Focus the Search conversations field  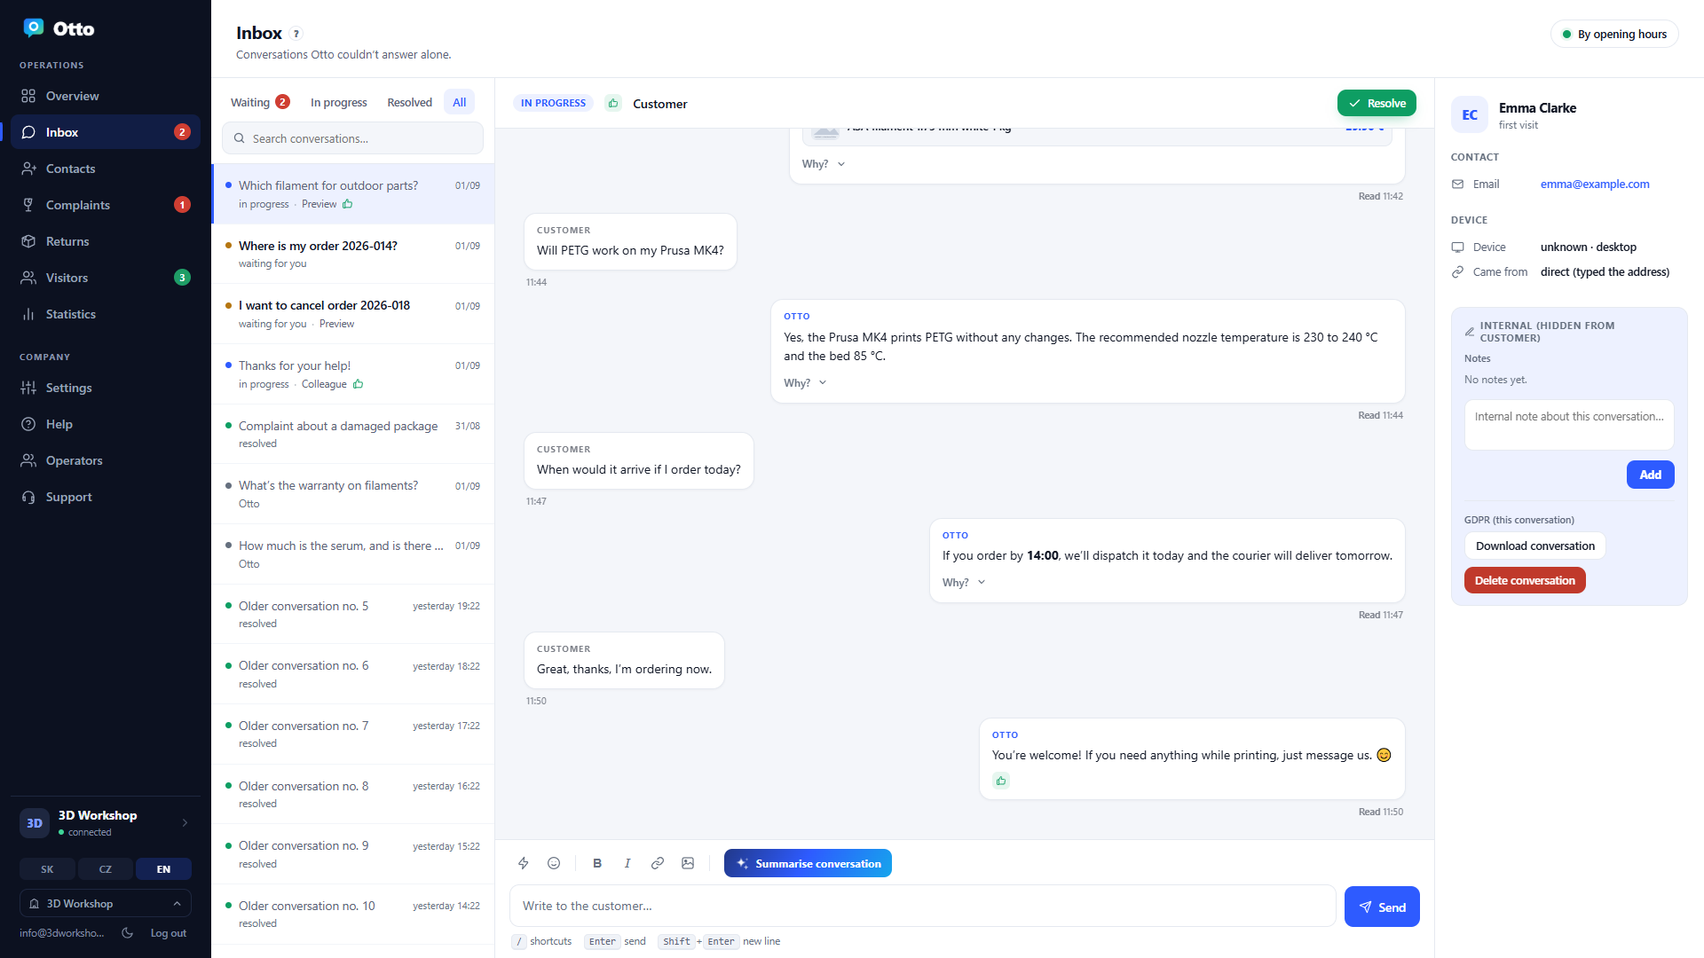(x=352, y=138)
